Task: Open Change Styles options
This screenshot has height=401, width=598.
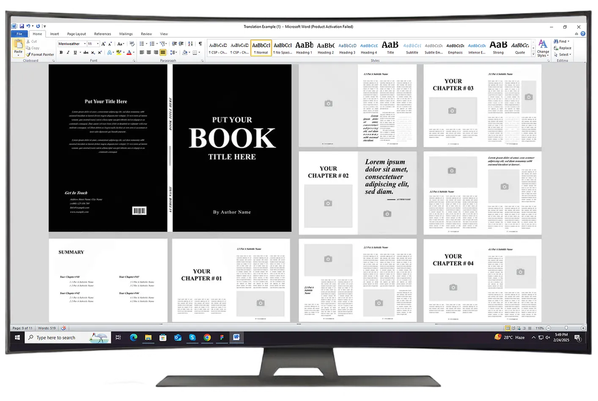Action: [x=543, y=48]
